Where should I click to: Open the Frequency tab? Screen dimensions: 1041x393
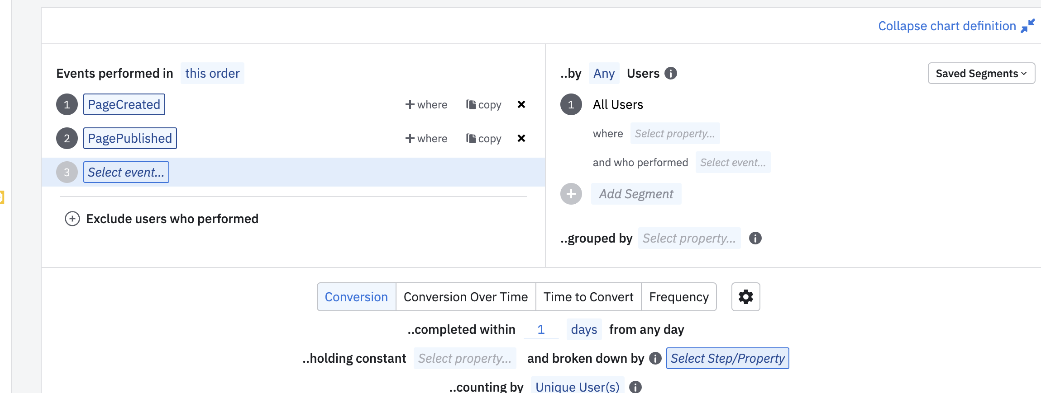(x=678, y=297)
